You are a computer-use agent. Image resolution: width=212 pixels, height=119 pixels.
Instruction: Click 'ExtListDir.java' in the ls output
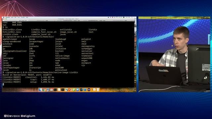pos(12,32)
